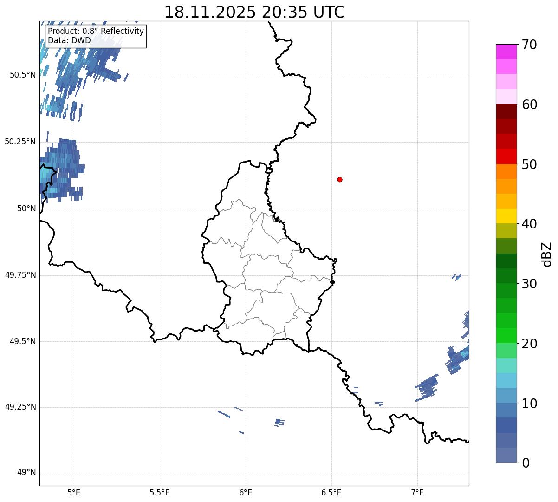Click the 30 colorbar tick label

coord(529,284)
